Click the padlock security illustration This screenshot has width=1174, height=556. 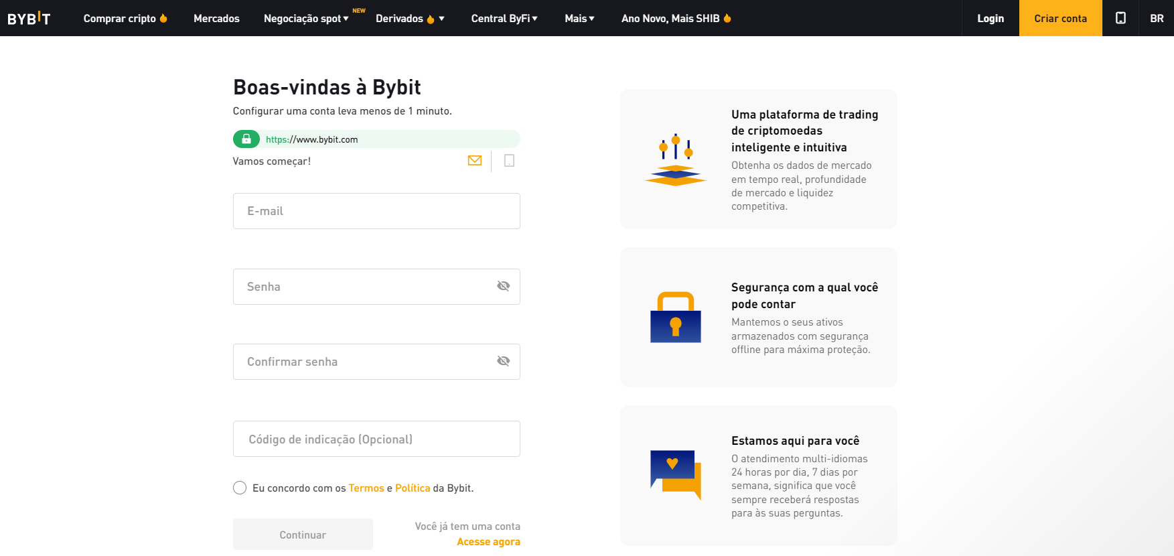click(676, 318)
